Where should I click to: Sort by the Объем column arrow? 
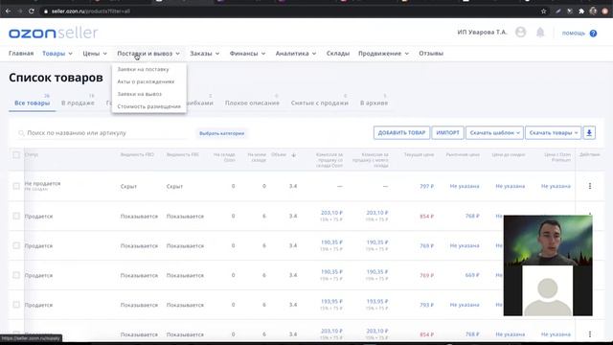tap(294, 155)
